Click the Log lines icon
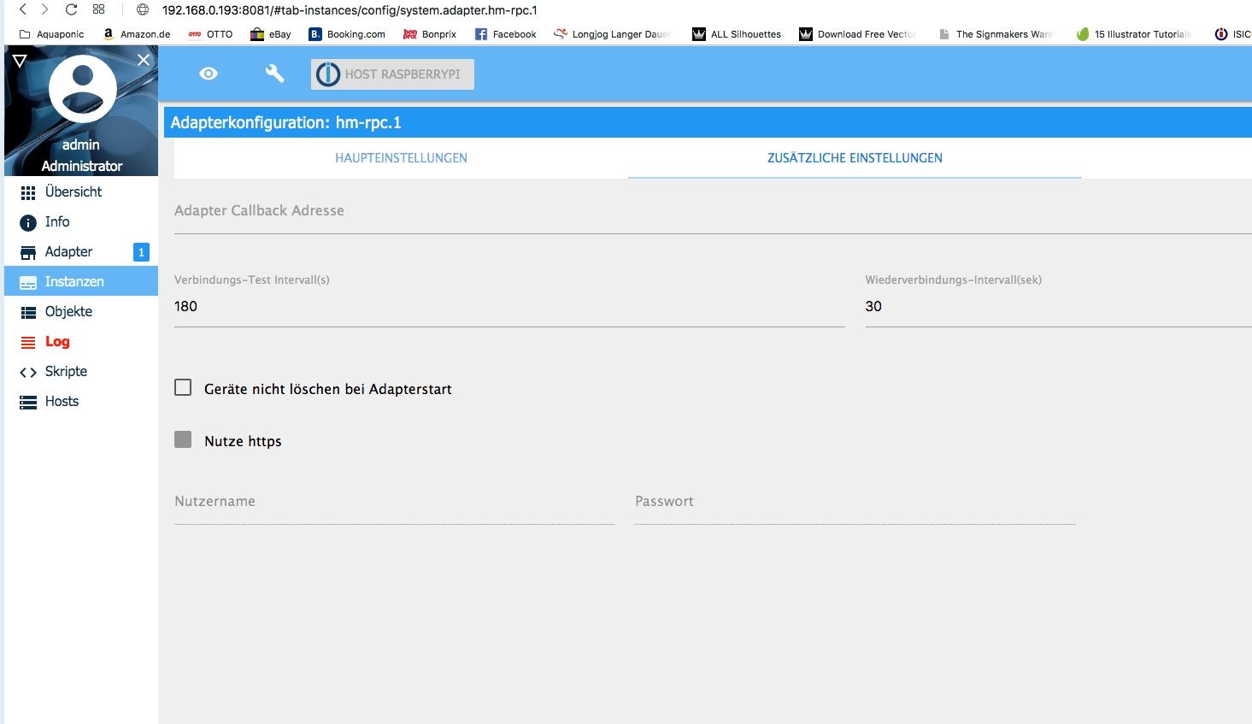Image resolution: width=1252 pixels, height=724 pixels. (28, 342)
